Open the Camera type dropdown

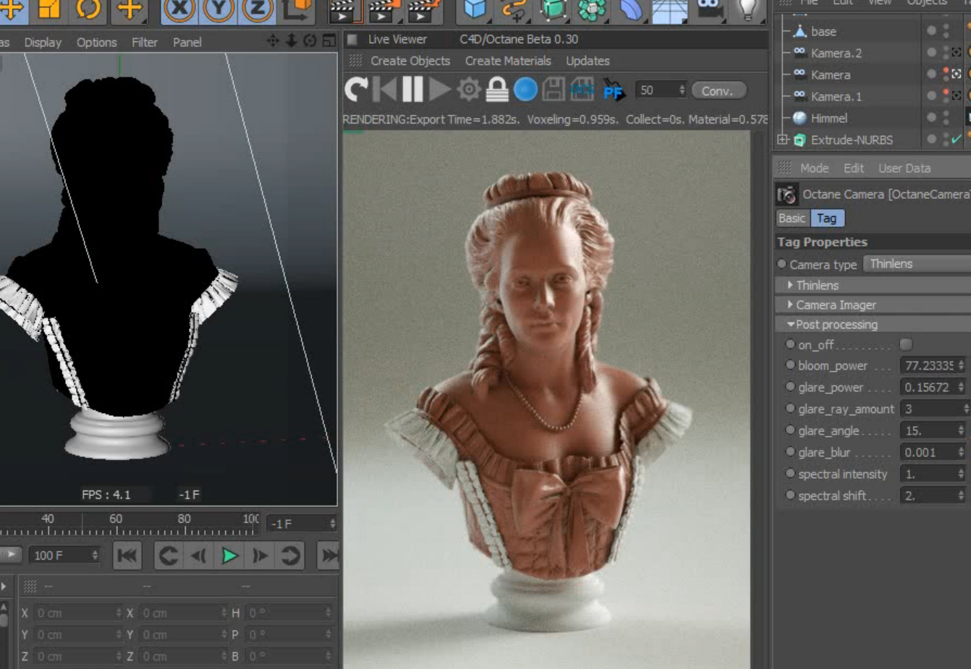point(917,264)
